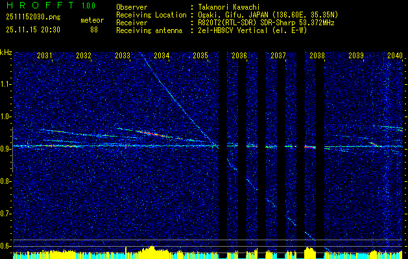
Task: Click the observer name Takanori Kawachi
Action: tap(228, 7)
